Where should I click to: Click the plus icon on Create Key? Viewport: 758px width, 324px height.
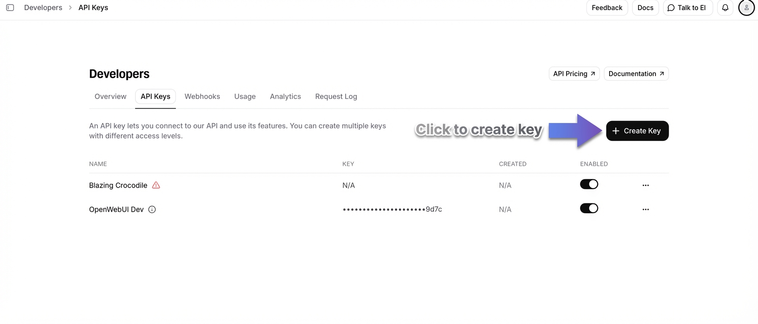615,131
